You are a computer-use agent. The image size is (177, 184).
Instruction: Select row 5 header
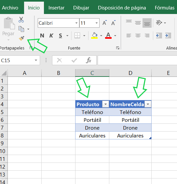click(x=4, y=112)
